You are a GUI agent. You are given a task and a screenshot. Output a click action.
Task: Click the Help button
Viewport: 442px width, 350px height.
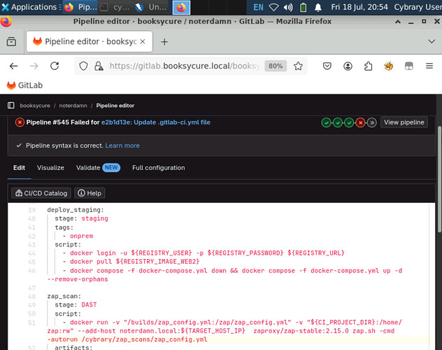coord(90,193)
